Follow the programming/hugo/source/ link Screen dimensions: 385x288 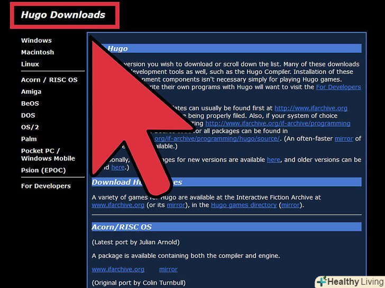[217, 139]
